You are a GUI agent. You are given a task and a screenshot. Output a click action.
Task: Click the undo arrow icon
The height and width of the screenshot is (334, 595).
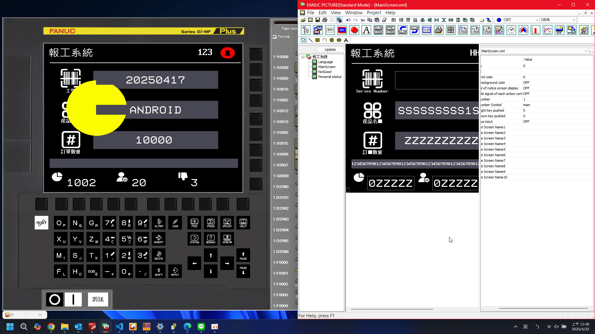pyautogui.click(x=348, y=20)
